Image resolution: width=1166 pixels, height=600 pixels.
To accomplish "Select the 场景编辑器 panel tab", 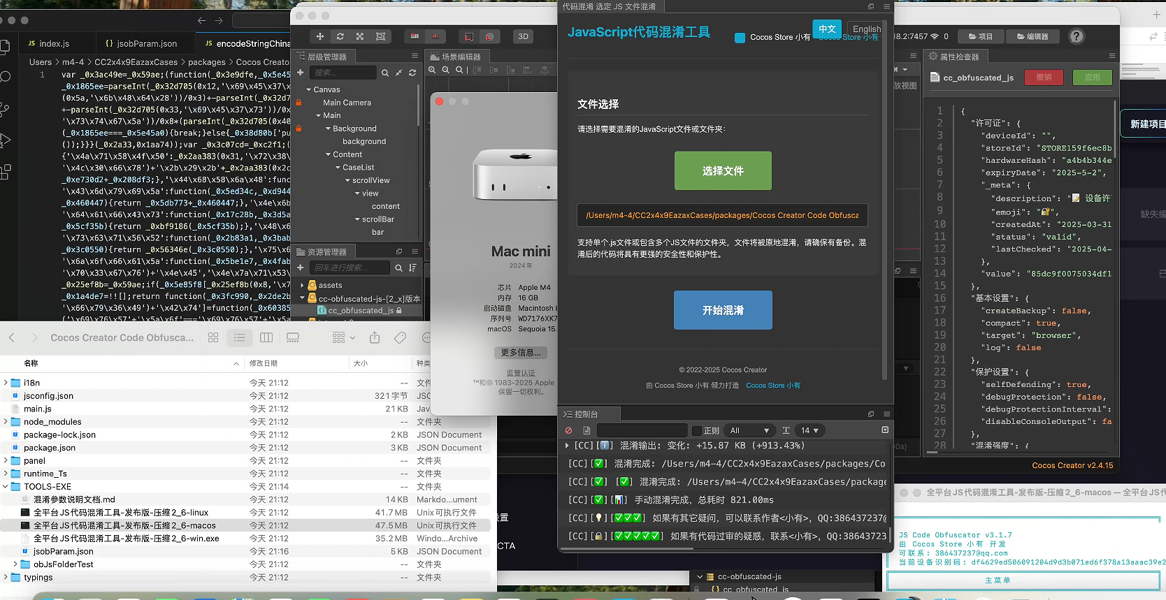I will (456, 57).
